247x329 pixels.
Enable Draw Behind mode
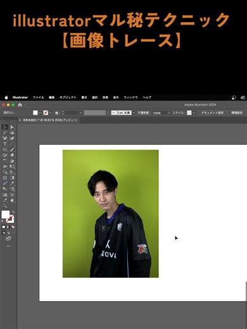point(8,233)
